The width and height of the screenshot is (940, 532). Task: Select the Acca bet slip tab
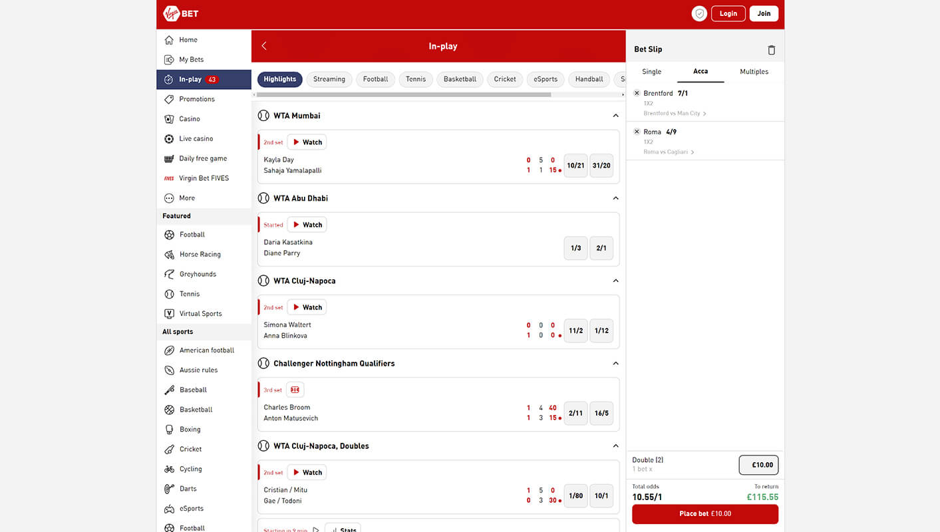tap(701, 72)
